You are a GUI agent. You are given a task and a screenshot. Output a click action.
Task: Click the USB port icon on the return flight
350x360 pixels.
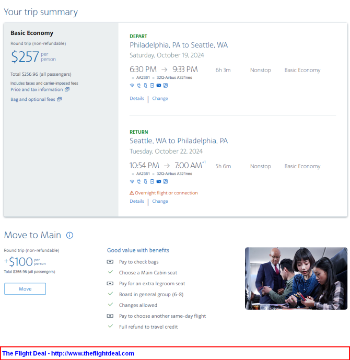tap(145, 181)
